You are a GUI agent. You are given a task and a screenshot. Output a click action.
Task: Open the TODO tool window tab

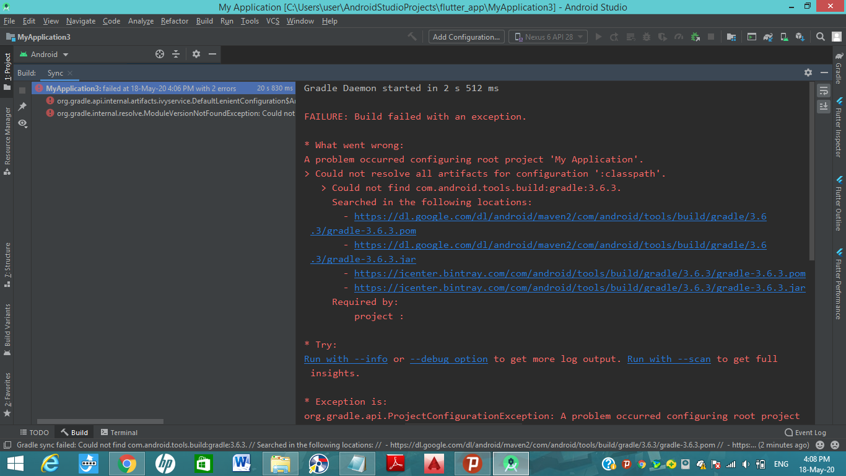click(x=33, y=432)
